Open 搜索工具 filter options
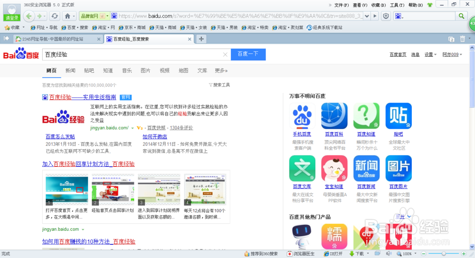This screenshot has height=258, width=475. tap(219, 85)
